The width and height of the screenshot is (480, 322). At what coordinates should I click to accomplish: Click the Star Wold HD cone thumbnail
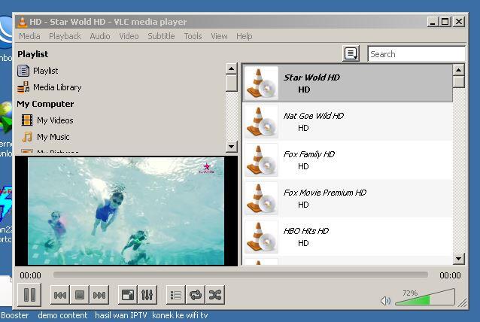[x=261, y=84]
